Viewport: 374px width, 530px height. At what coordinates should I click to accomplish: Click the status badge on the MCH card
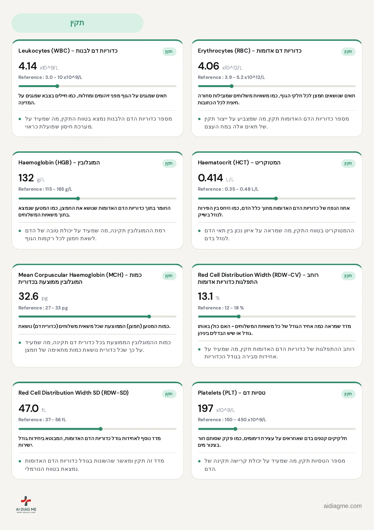point(169,276)
